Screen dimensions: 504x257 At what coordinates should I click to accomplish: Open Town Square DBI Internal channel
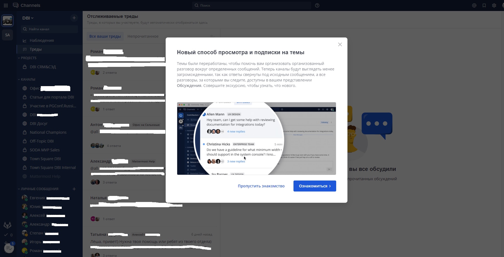(50, 168)
